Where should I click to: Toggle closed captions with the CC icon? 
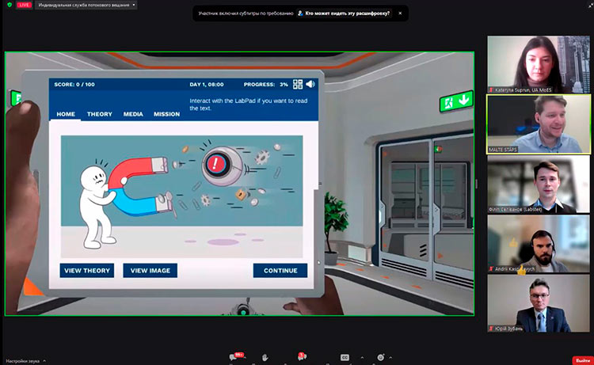(x=344, y=357)
